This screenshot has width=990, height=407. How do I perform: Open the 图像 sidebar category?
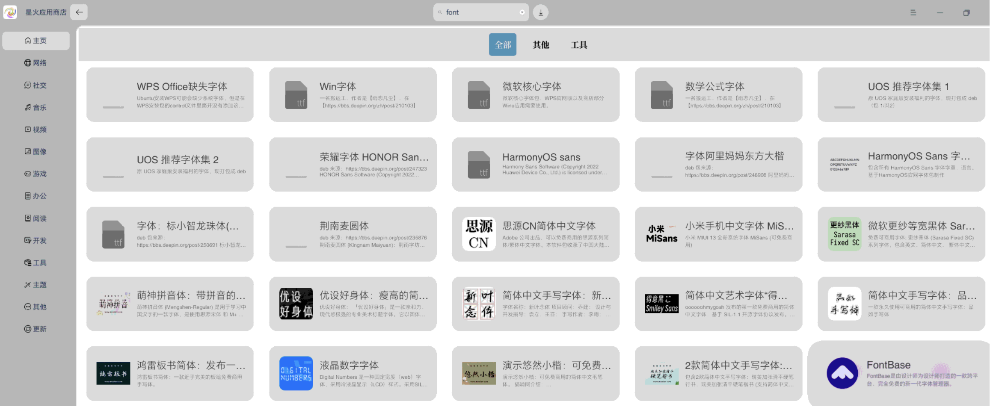coord(36,151)
